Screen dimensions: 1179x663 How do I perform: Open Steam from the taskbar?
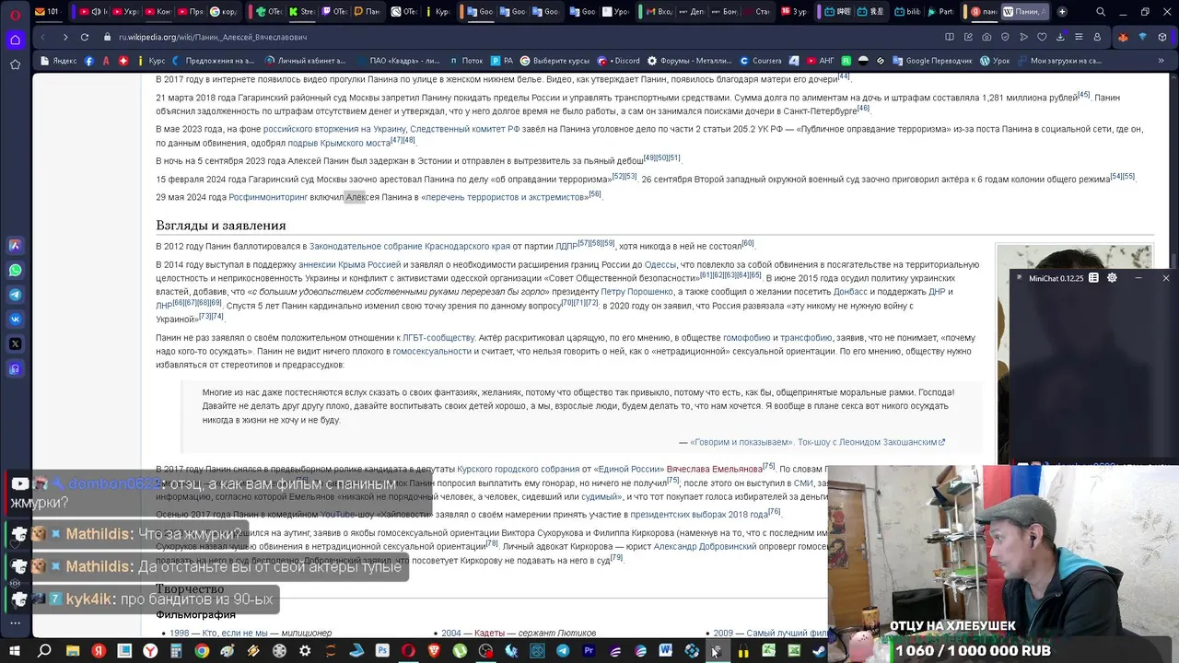(x=819, y=651)
